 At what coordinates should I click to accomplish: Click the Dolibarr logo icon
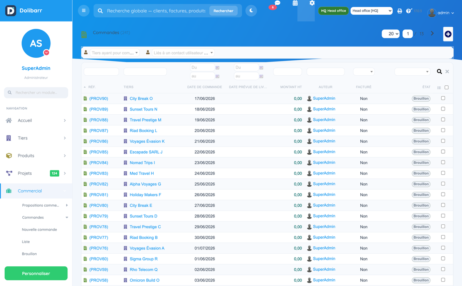[x=11, y=11]
